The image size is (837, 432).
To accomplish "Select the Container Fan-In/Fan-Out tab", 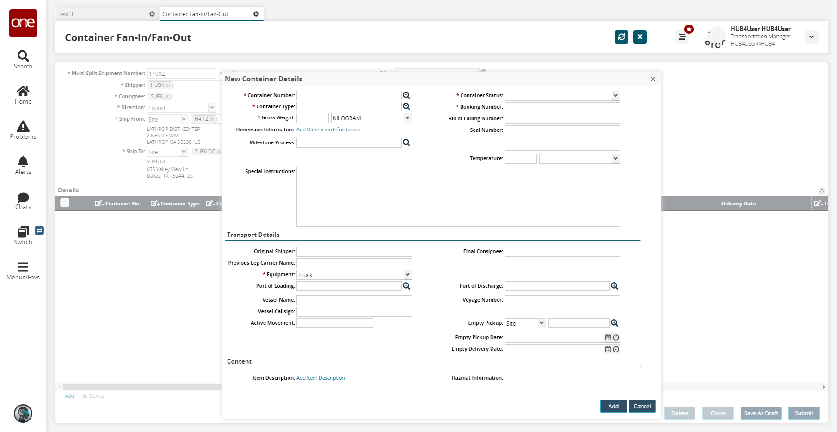I will [x=206, y=14].
